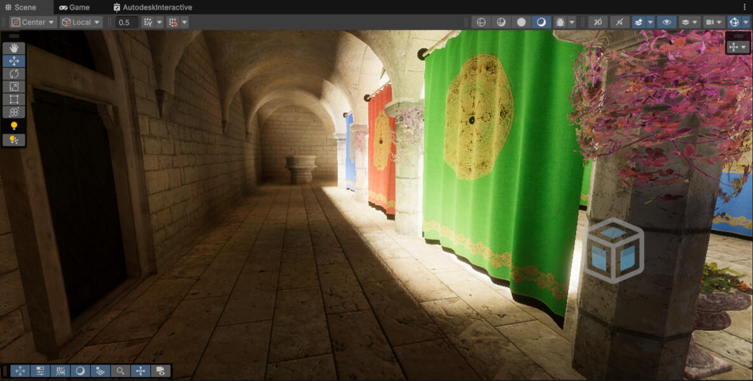Select the Scale tool
Screen dimensions: 753x381
pyautogui.click(x=14, y=86)
